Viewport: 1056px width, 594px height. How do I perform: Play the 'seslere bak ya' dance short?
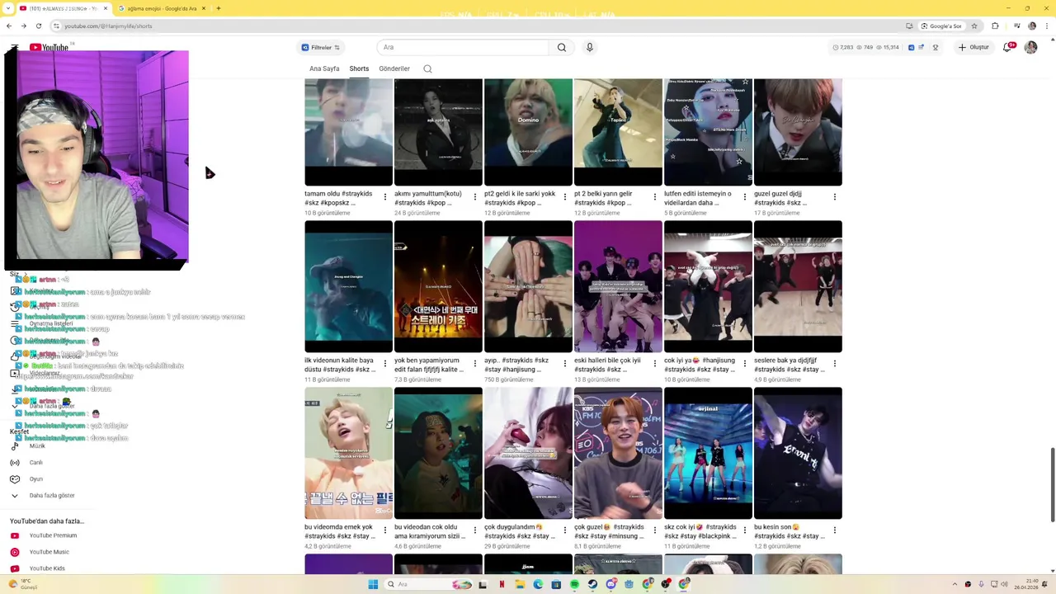coord(798,286)
